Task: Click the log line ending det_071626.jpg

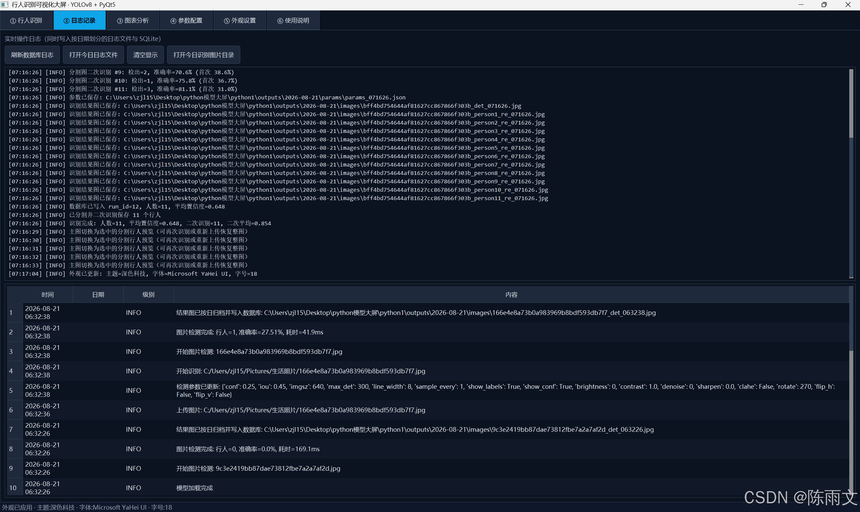Action: pos(265,105)
